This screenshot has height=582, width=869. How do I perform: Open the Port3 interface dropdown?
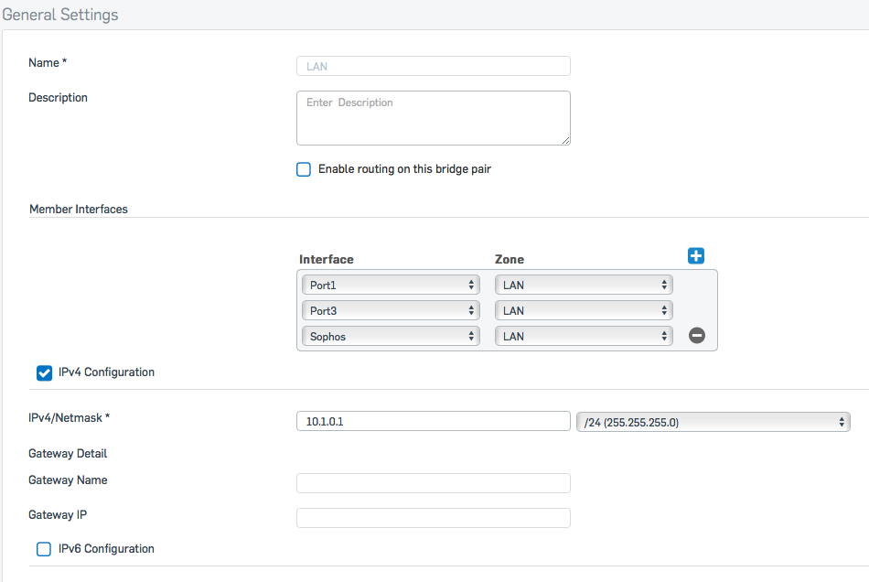tap(391, 310)
